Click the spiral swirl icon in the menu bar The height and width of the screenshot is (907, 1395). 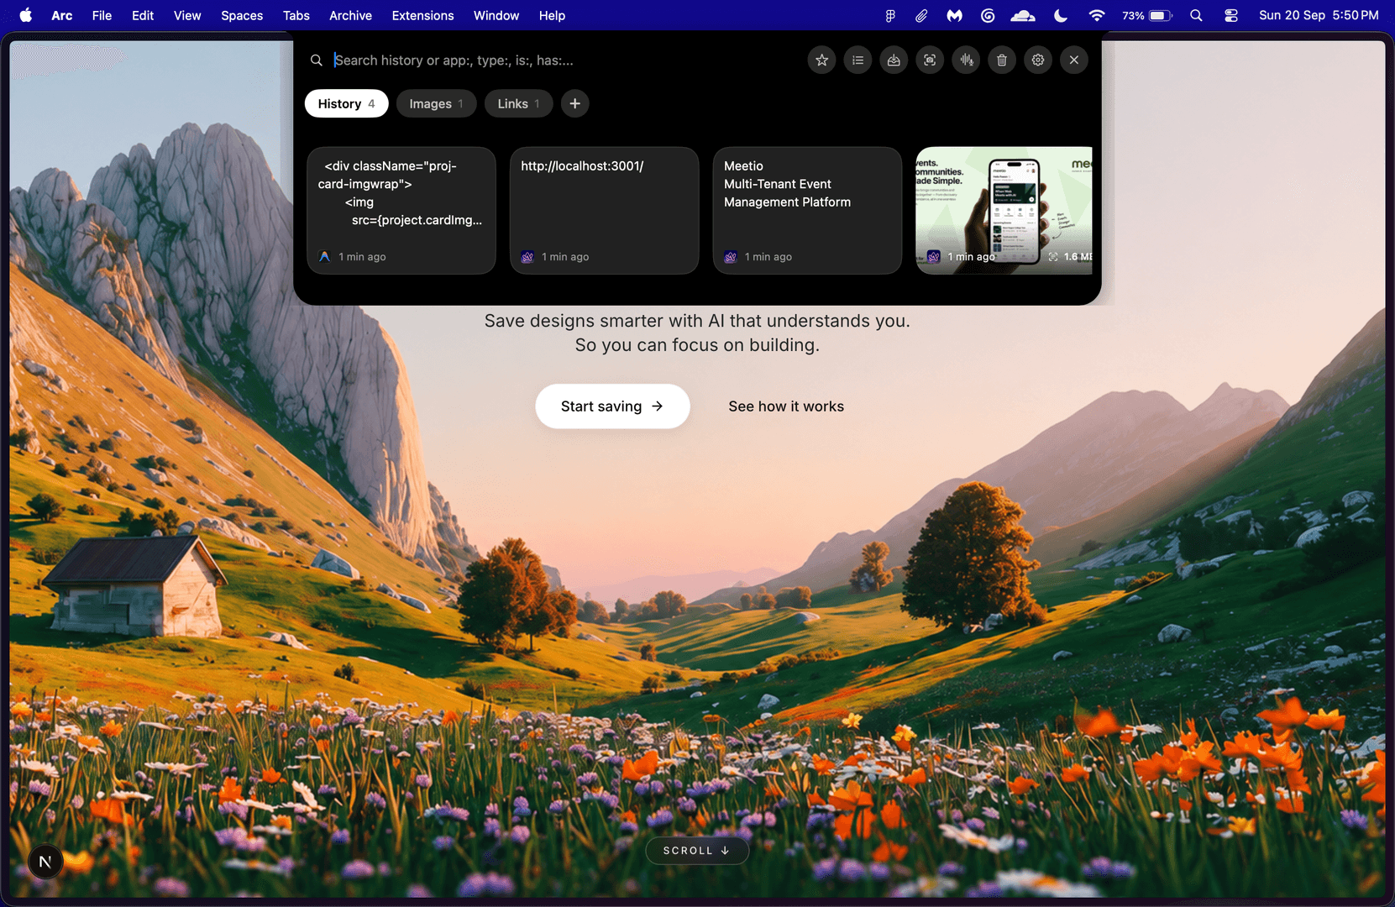coord(988,15)
